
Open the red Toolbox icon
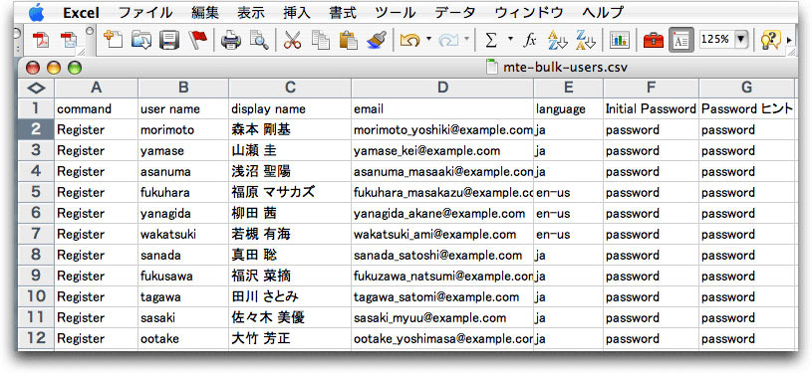click(x=653, y=40)
